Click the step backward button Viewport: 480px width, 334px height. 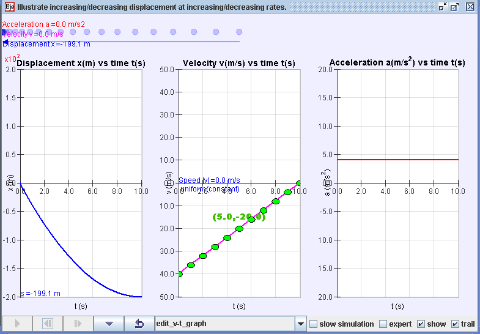click(48, 323)
